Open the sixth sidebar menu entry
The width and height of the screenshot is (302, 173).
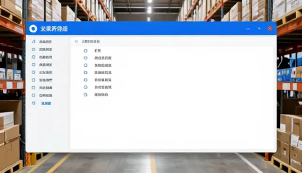pos(42,80)
